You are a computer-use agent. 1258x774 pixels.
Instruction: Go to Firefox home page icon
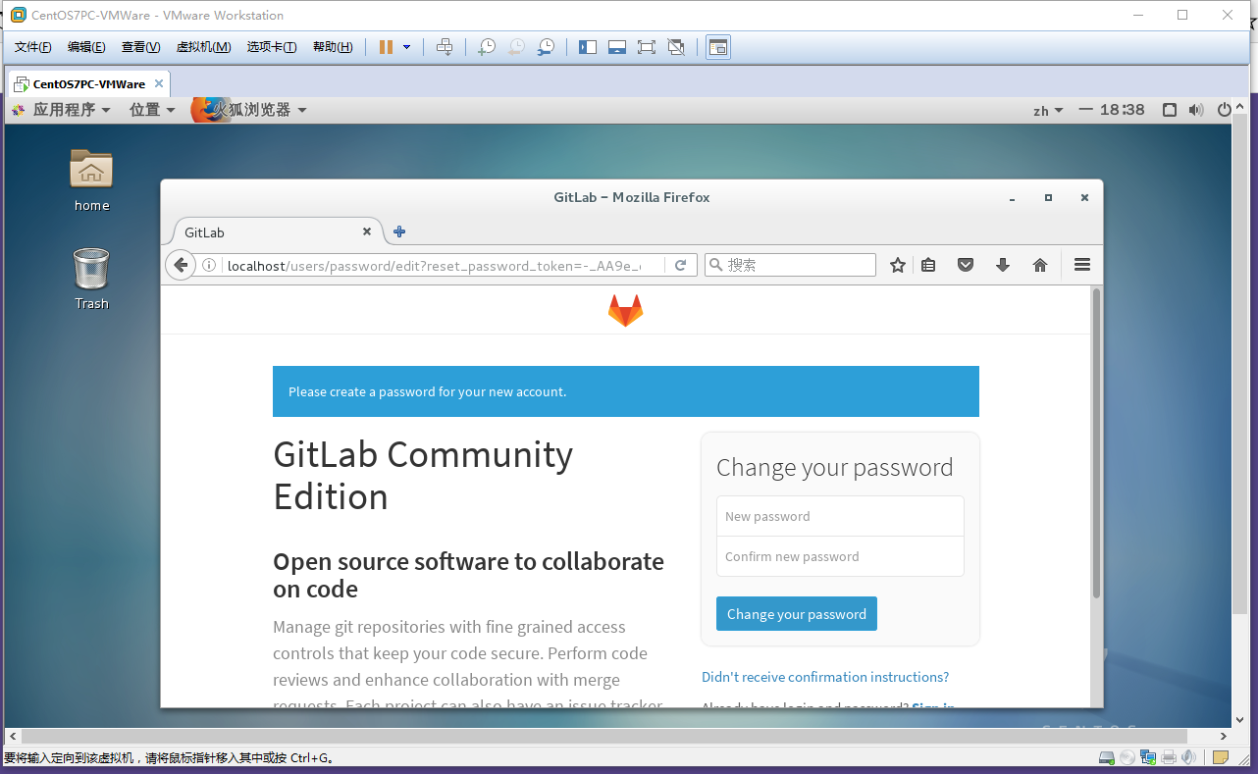[1040, 265]
